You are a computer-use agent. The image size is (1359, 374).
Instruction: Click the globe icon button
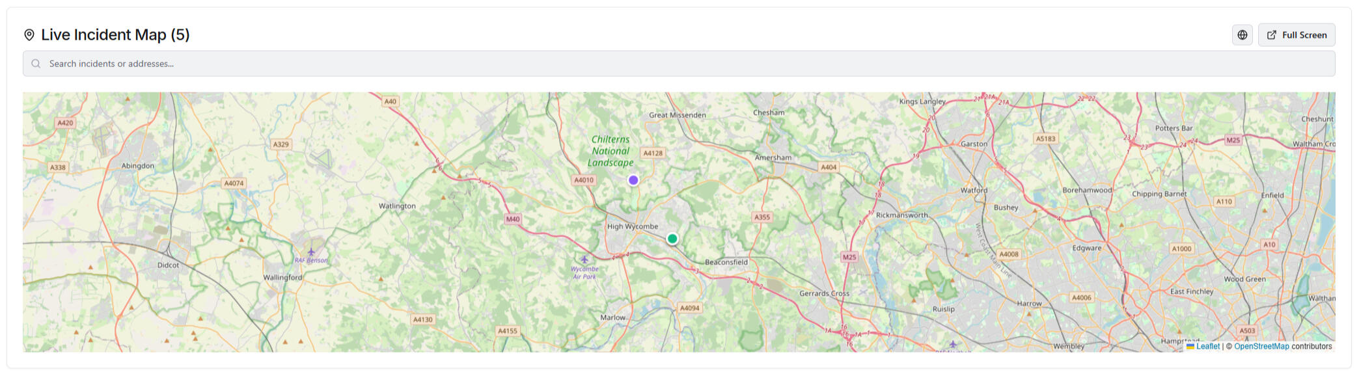click(1242, 35)
